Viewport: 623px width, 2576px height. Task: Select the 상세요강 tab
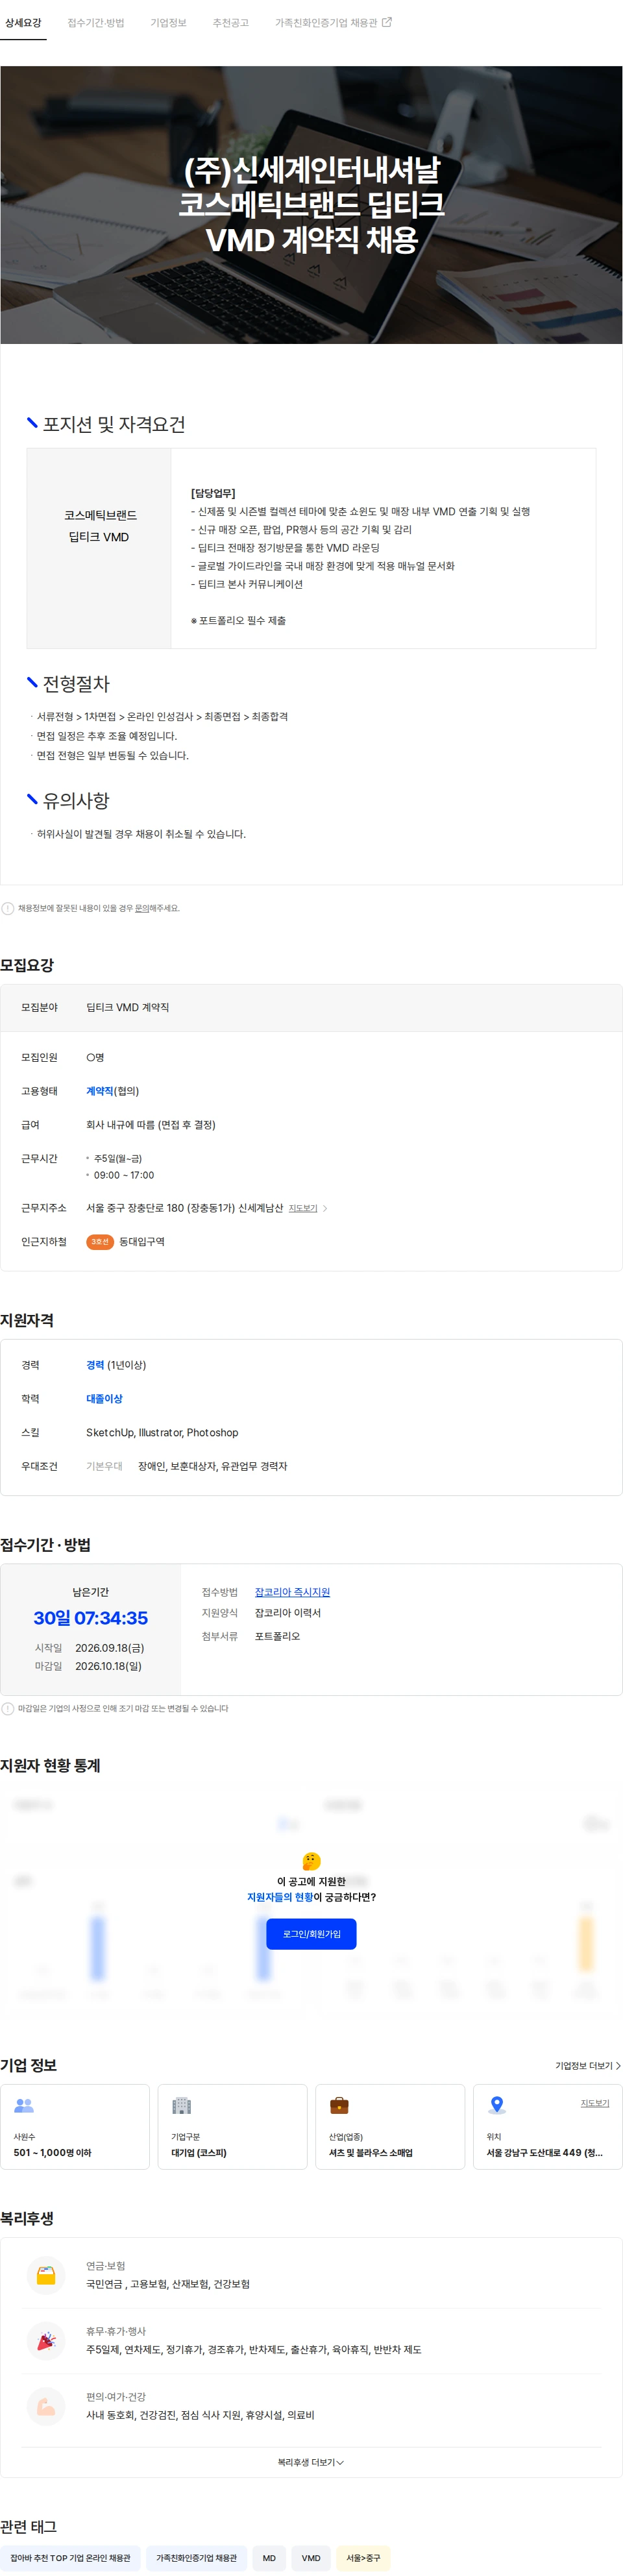(x=23, y=22)
